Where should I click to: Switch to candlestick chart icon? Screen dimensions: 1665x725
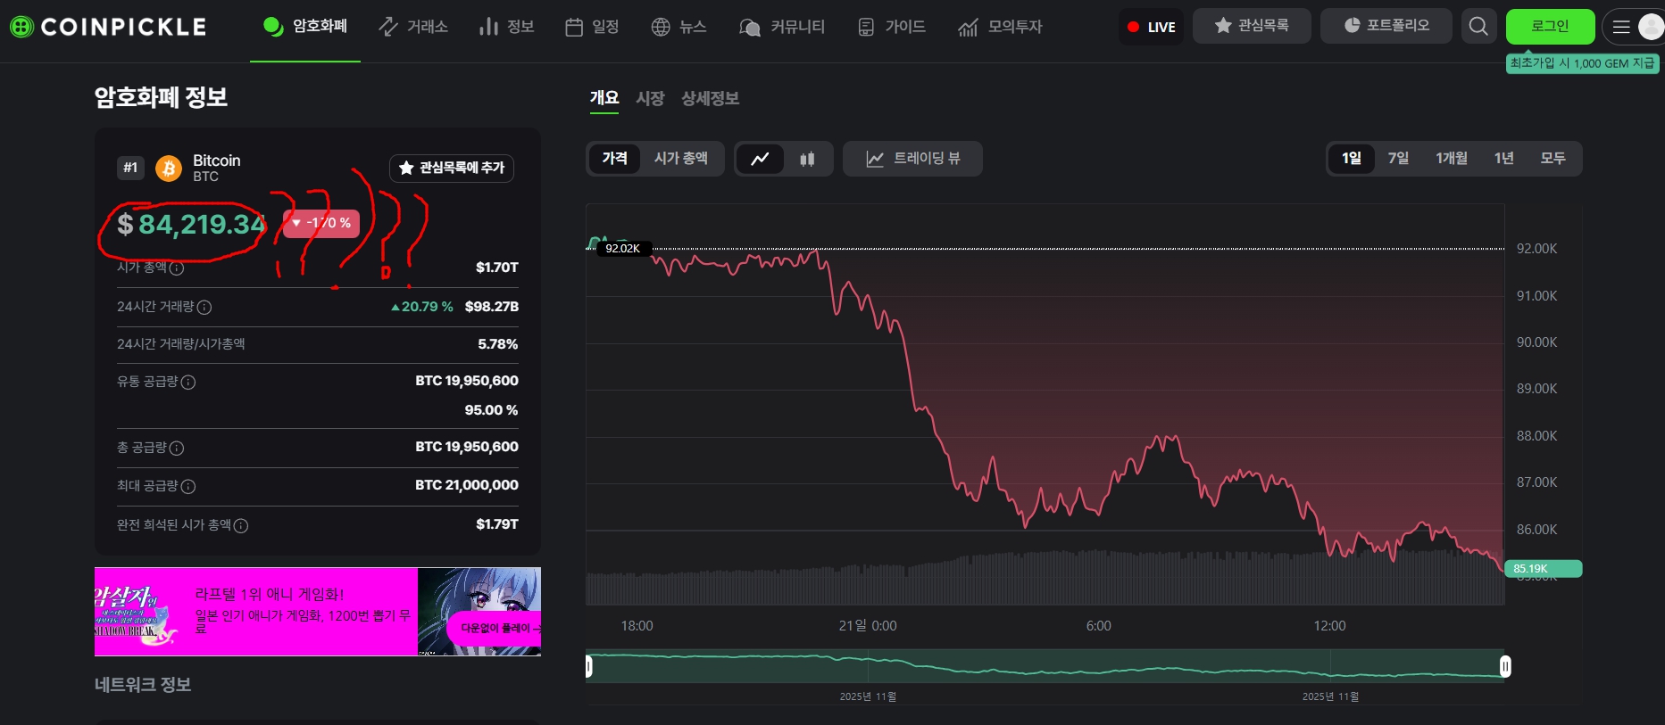[x=807, y=159]
